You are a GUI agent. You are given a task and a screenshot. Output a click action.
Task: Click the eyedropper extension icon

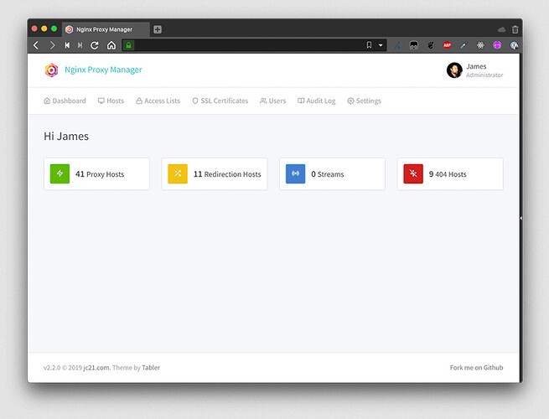tap(464, 45)
